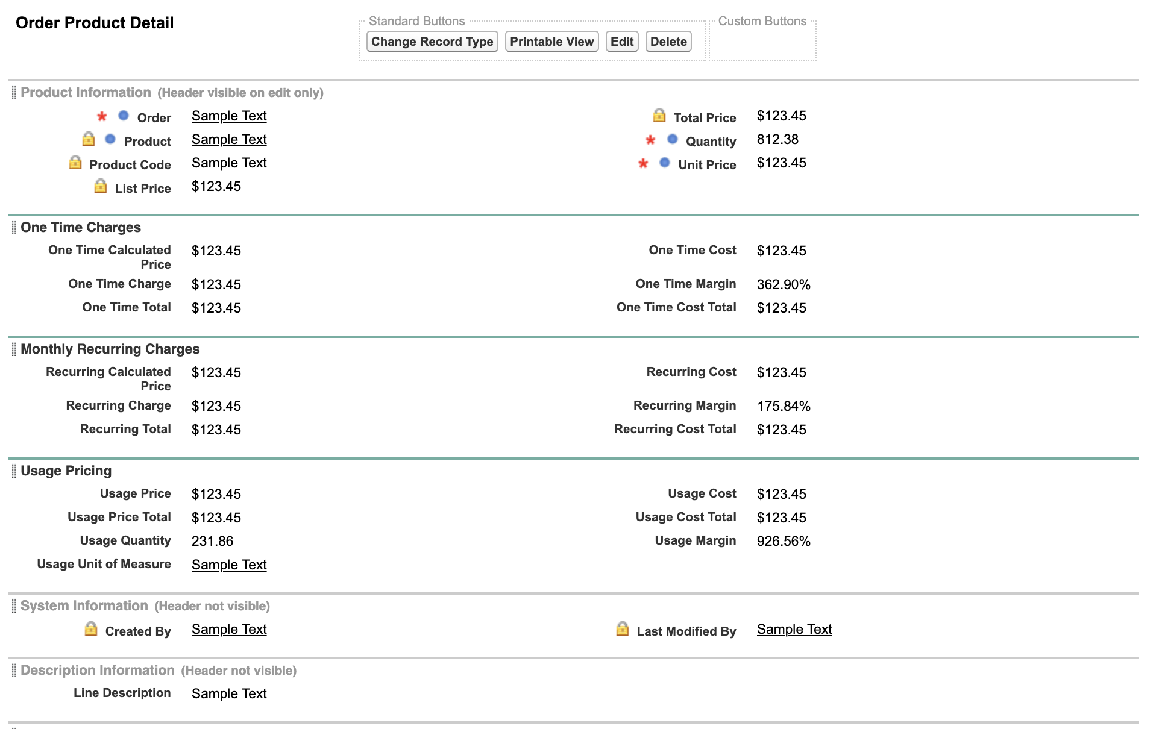Select the Recurring Cost Total field
Viewport: 1156px width, 729px height.
coord(675,429)
